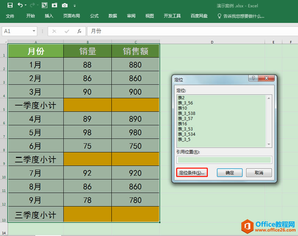The height and width of the screenshot is (236, 298).
Task: Switch to the 插入 ribbon tab
Action: tap(49, 16)
